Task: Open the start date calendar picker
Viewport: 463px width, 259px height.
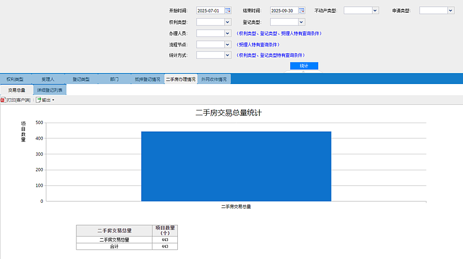Action: [228, 10]
